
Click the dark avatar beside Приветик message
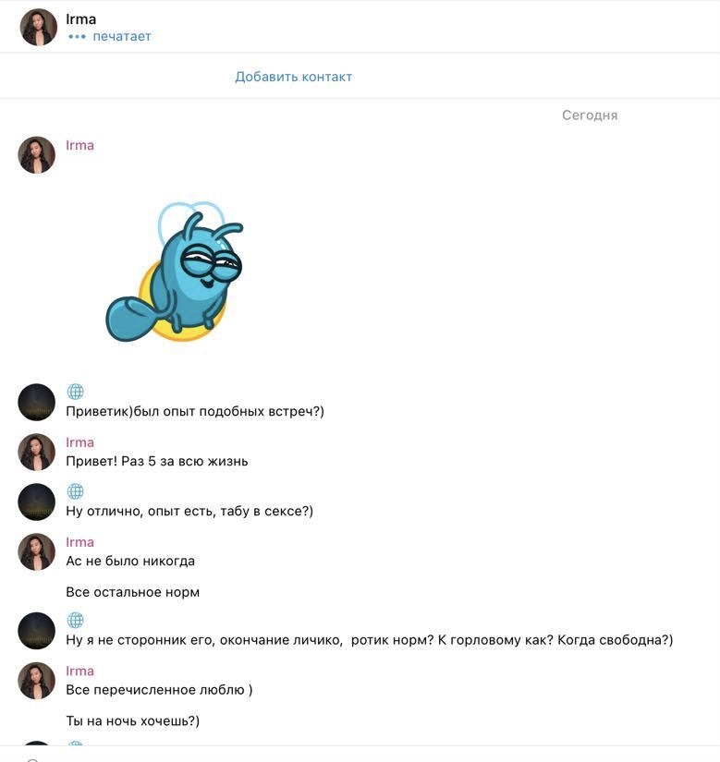36,402
